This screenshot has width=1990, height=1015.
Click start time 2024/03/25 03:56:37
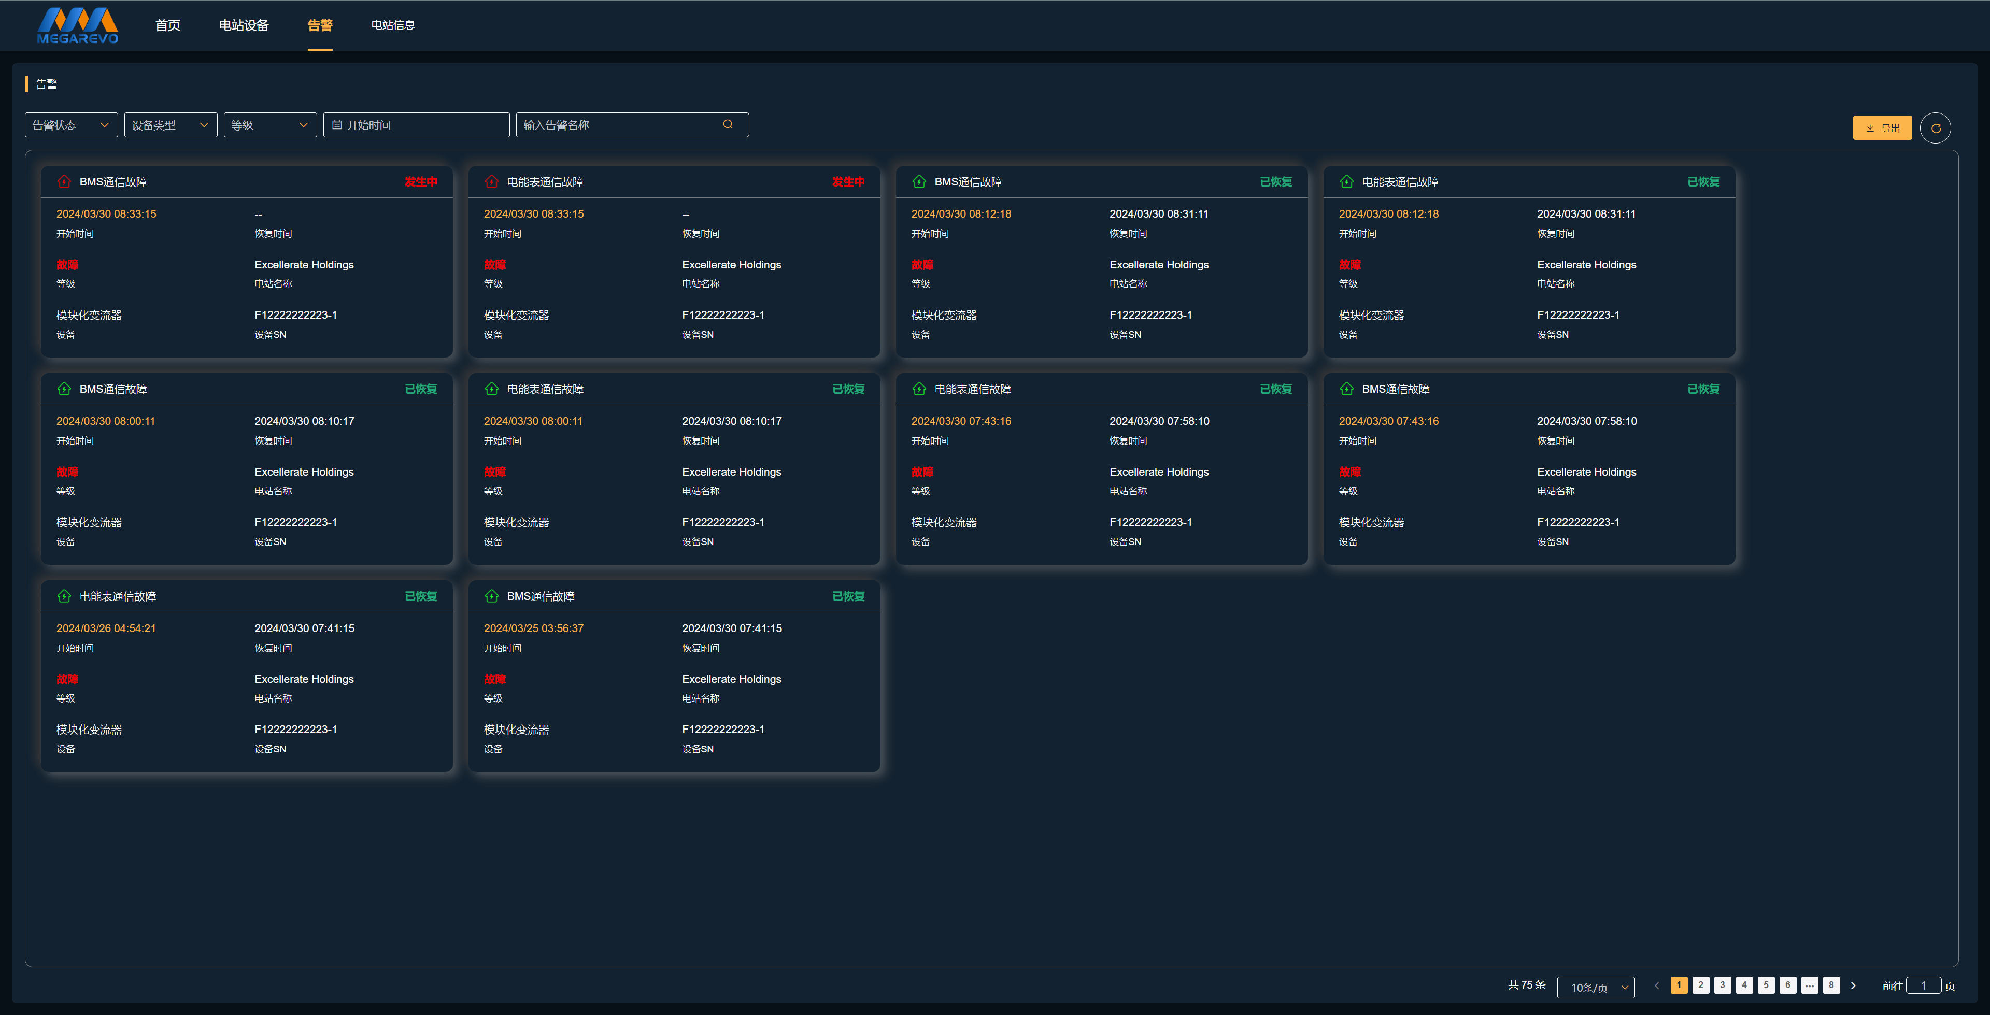(534, 628)
